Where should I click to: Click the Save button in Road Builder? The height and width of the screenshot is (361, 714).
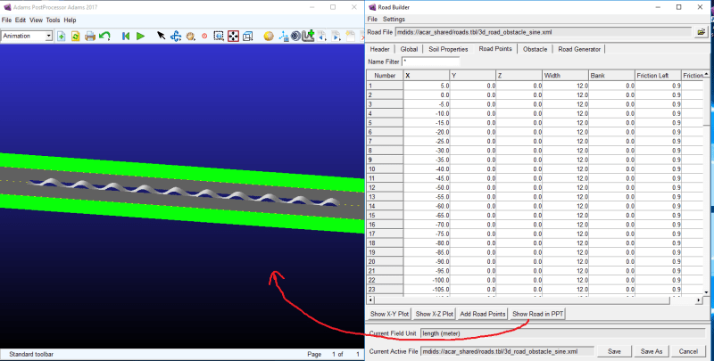(x=614, y=351)
